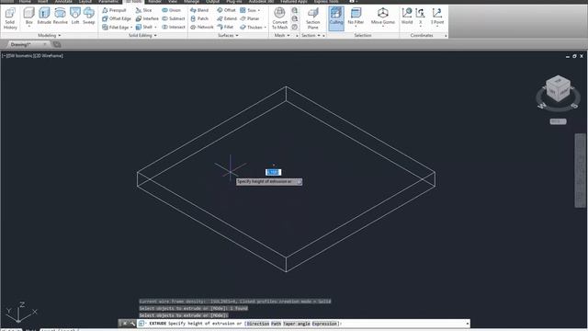Pick the Sweep tool
The width and height of the screenshot is (588, 331).
coord(89,16)
